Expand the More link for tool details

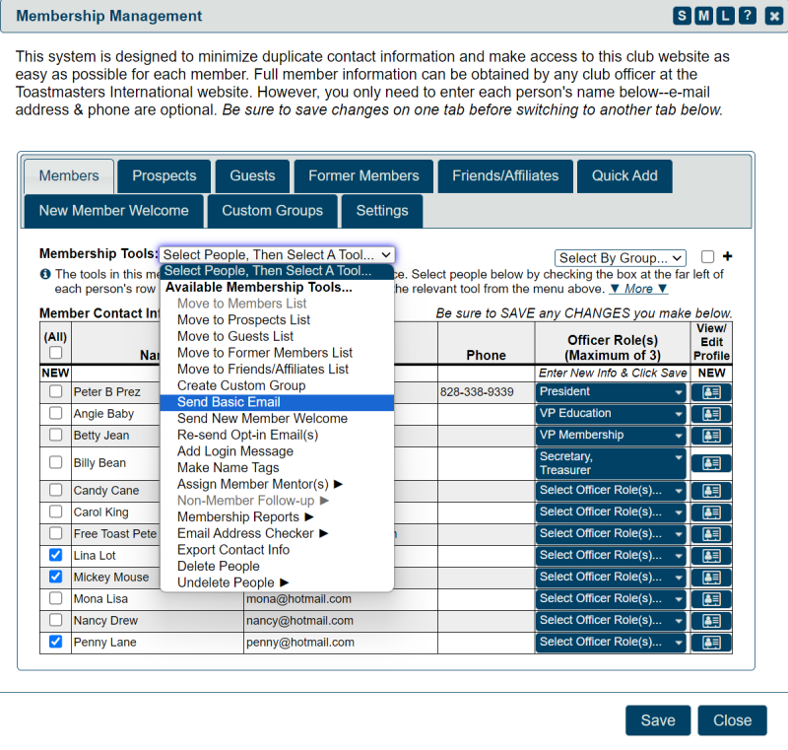638,289
